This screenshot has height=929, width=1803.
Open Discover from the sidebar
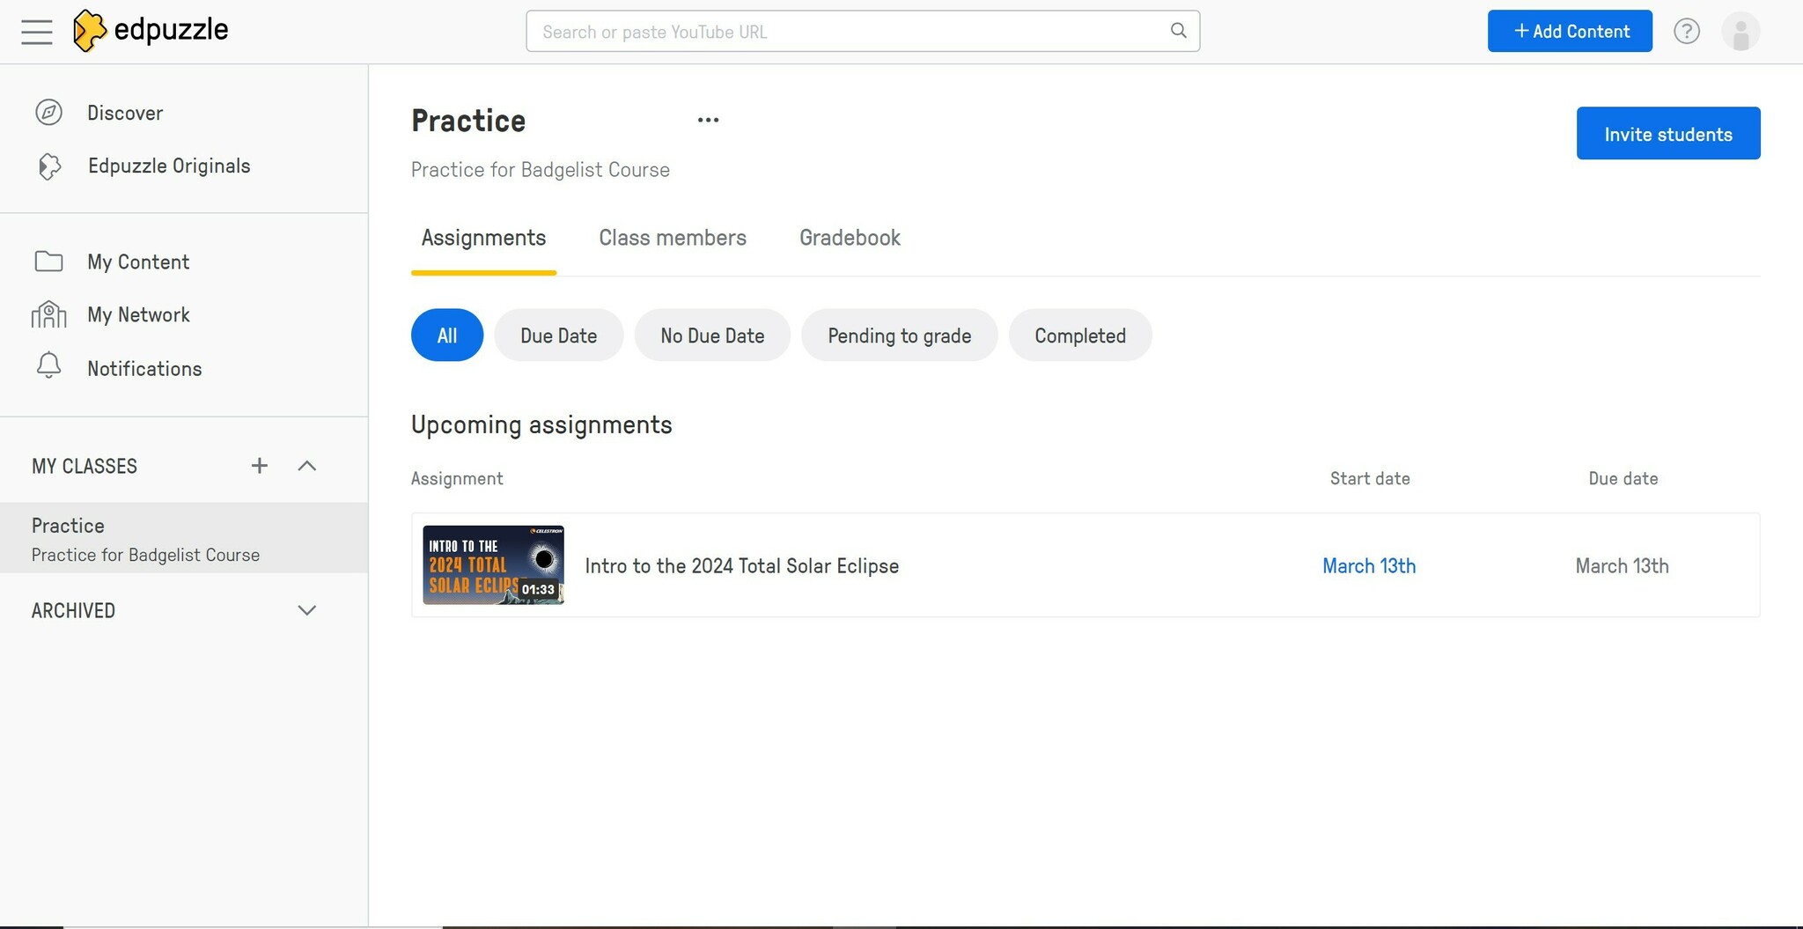pos(124,113)
